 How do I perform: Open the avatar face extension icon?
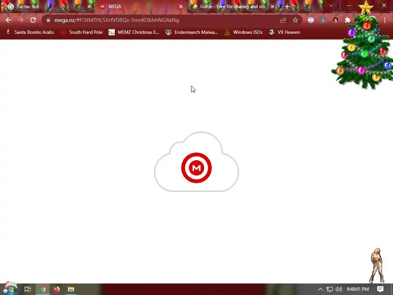335,20
